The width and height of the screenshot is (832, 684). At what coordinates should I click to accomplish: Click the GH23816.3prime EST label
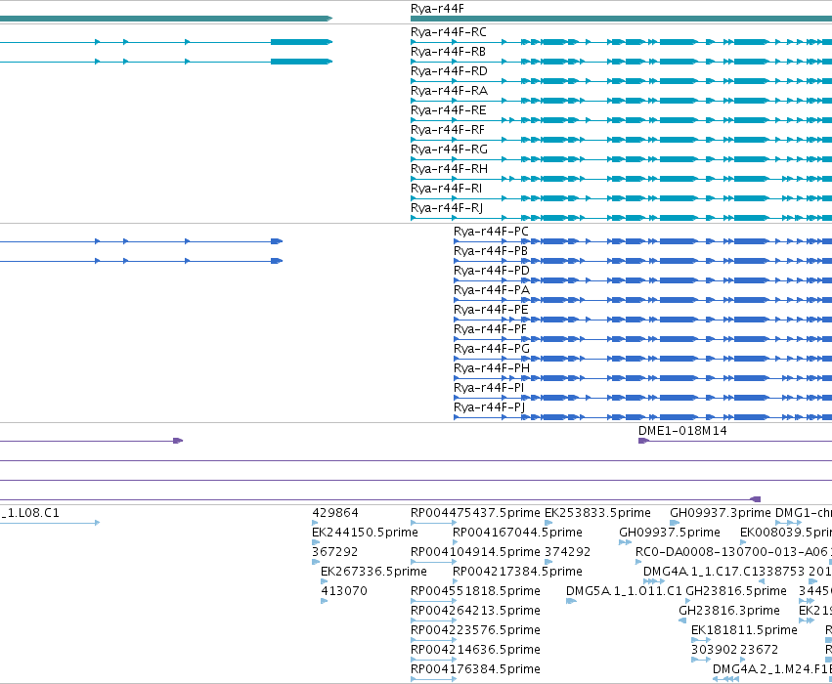[x=729, y=612]
